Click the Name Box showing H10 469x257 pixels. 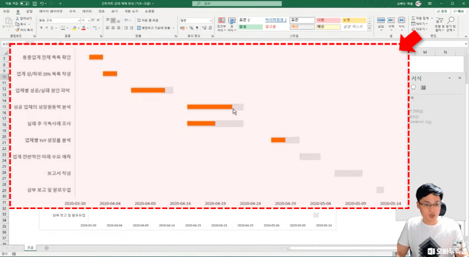click(x=7, y=44)
